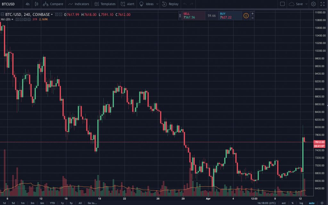This screenshot has width=328, height=205.
Task: Select the candlestick chart type icon
Action: (x=36, y=4)
